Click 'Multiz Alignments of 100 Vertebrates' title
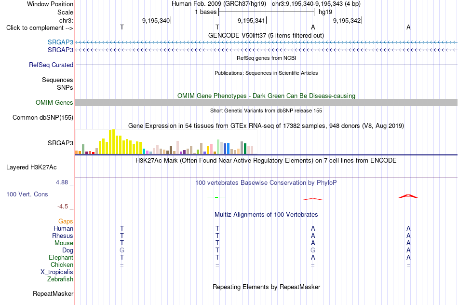 266,215
